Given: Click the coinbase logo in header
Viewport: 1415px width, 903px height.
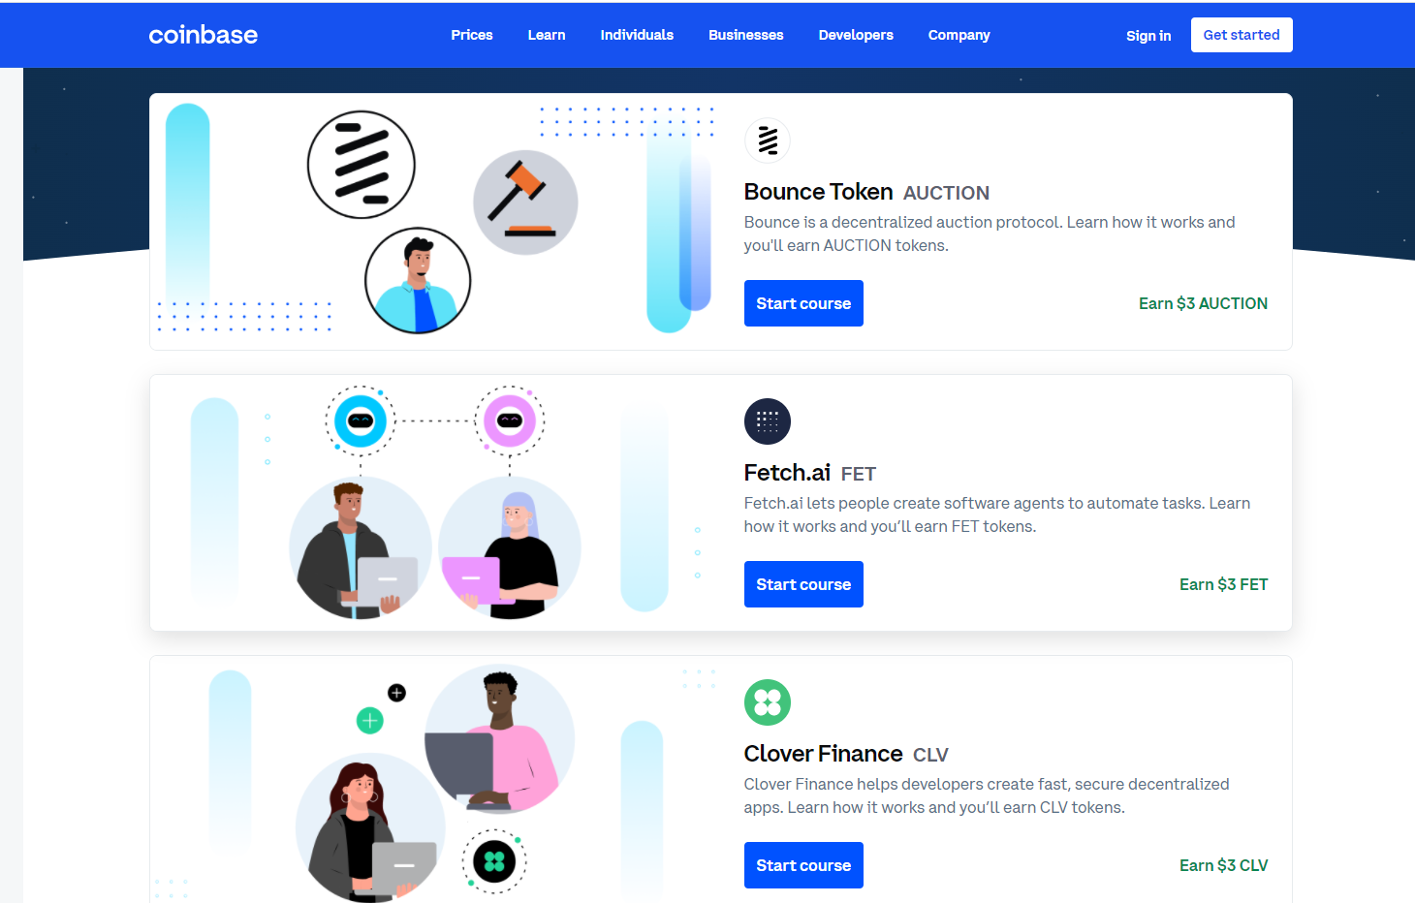Looking at the screenshot, I should 204,35.
